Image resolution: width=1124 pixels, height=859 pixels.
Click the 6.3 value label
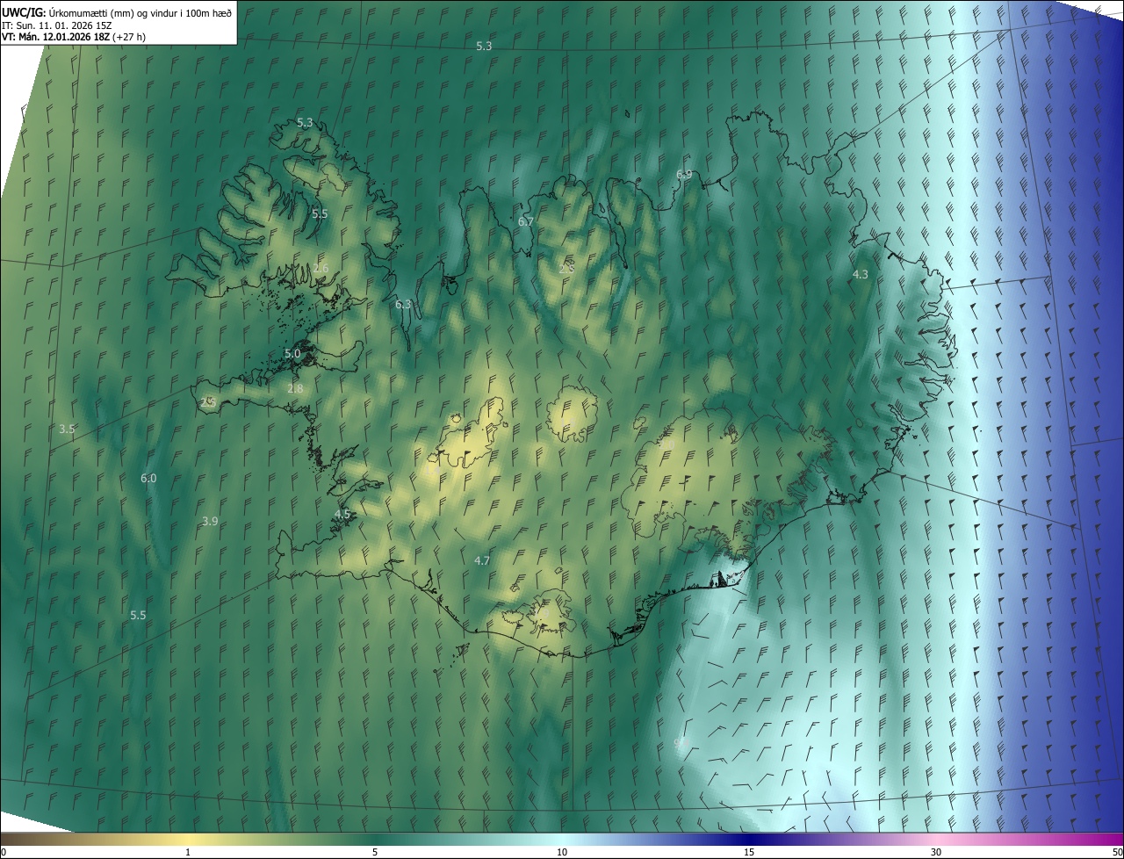[x=403, y=305]
